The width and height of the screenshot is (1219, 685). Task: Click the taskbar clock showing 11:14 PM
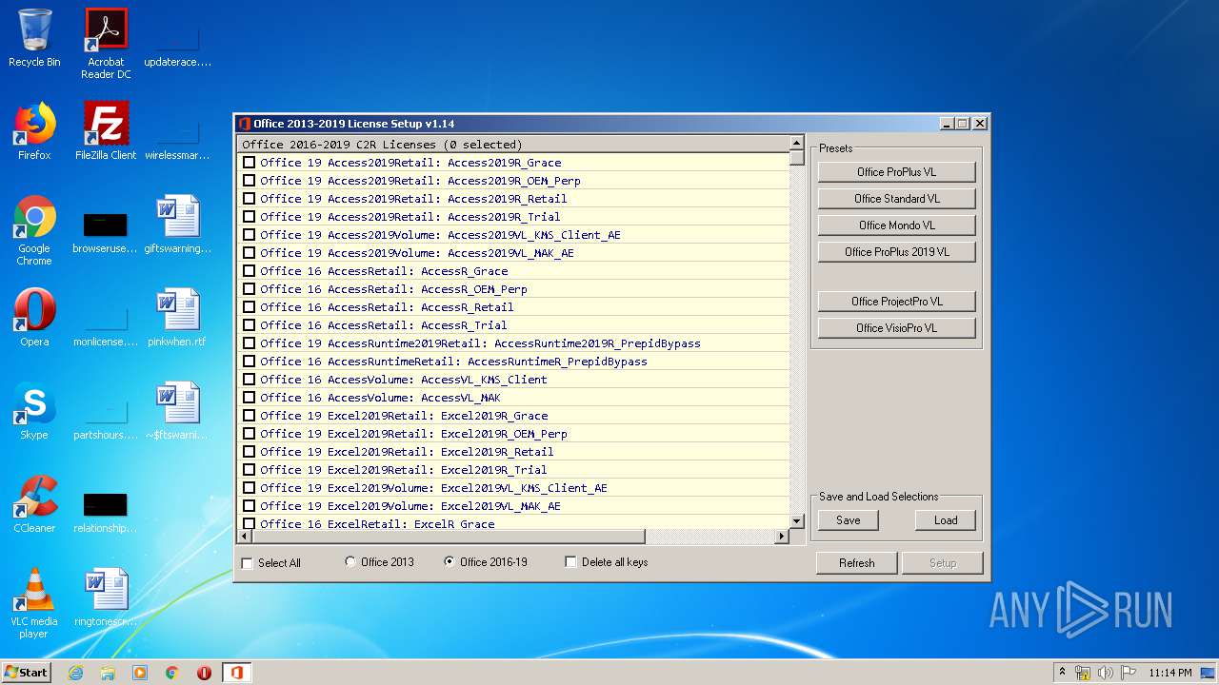(x=1169, y=673)
